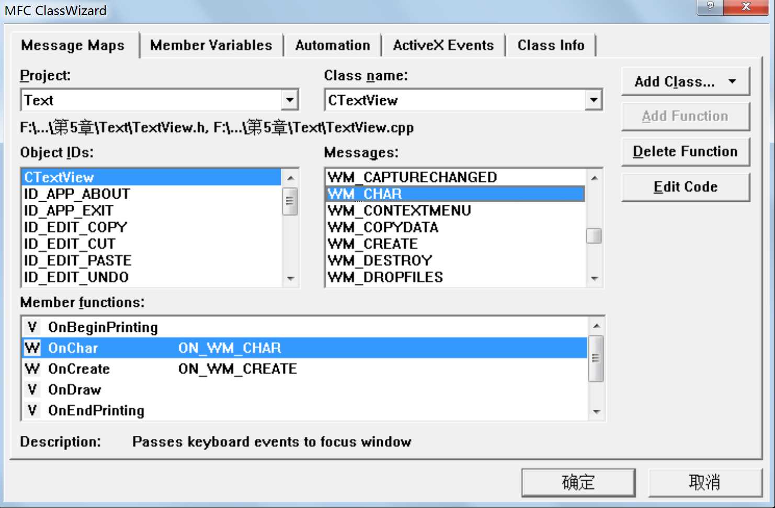Screen dimensions: 775x508
Task: Select OnDraw member function
Action: pyautogui.click(x=305, y=390)
